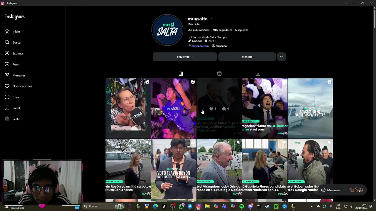The height and width of the screenshot is (211, 376).
Task: Open the Vicegobernador Gringo post
Action: coord(219,169)
